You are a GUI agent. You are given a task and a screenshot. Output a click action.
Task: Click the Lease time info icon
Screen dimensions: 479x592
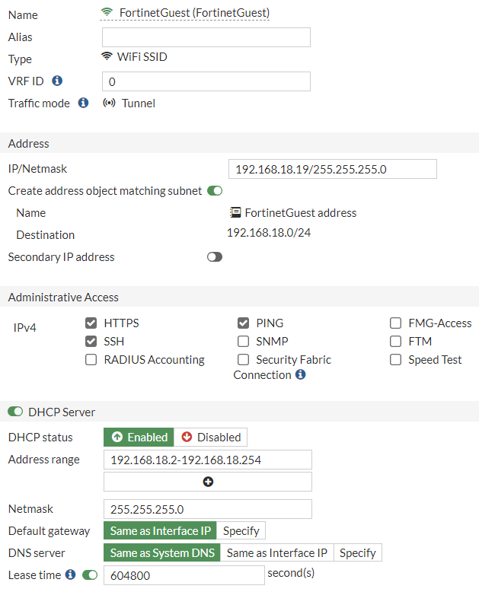(x=71, y=575)
